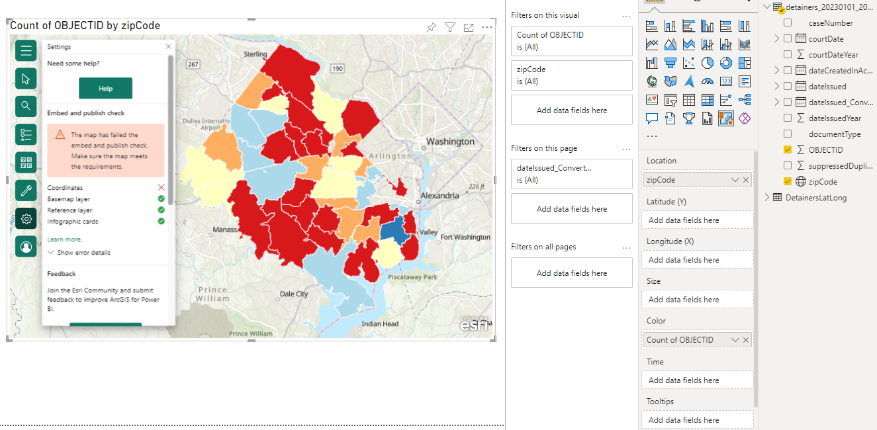Click the green Help button
The width and height of the screenshot is (877, 430).
point(105,88)
